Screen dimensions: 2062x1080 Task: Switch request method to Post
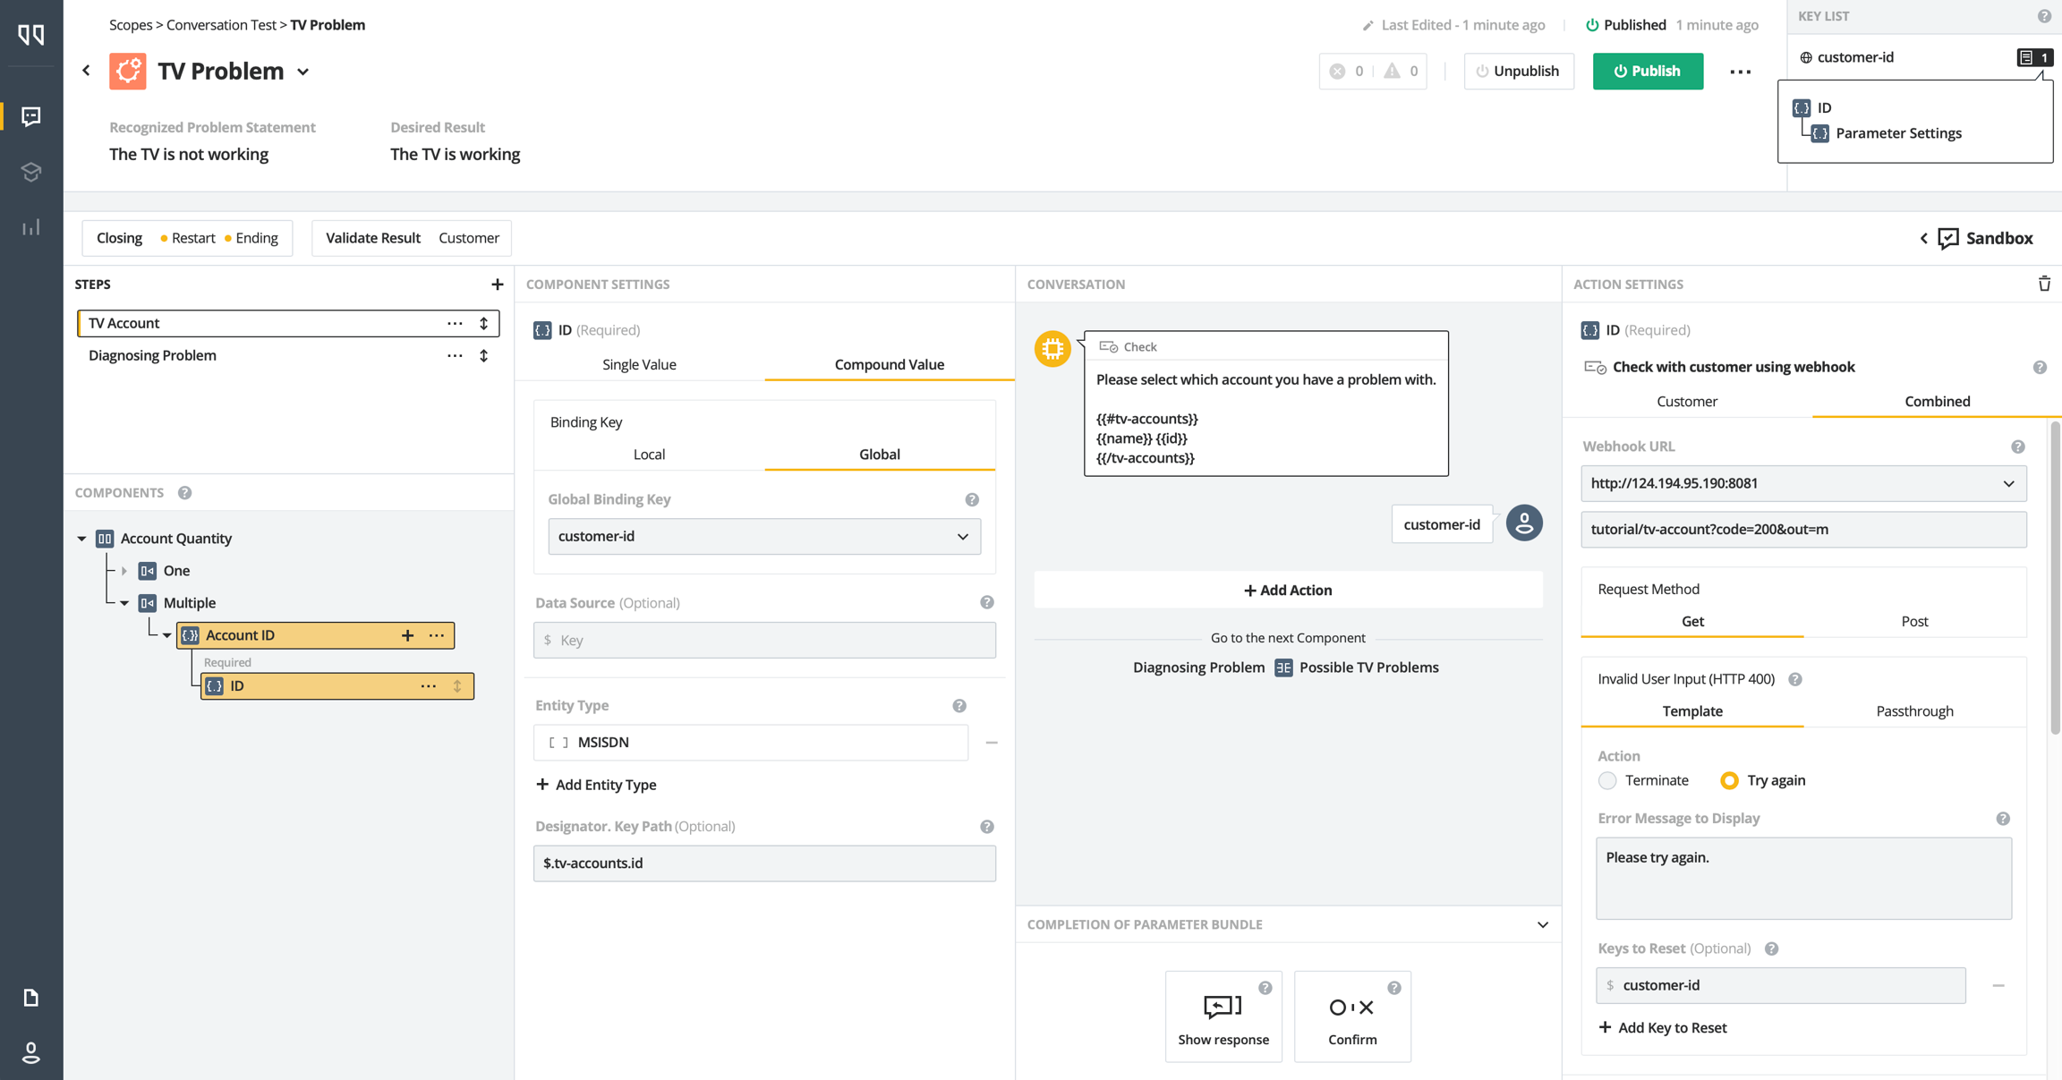coord(1914,621)
